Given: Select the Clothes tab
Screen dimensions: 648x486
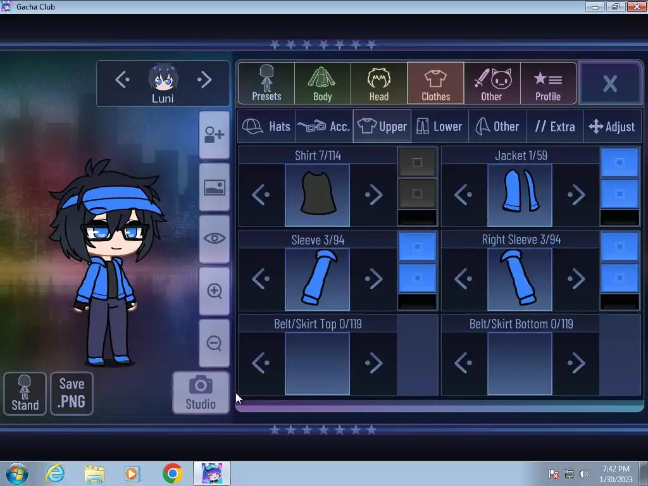Looking at the screenshot, I should pyautogui.click(x=435, y=83).
